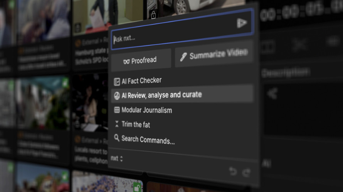Click the AI Review circular icon
Viewport: 343px width, 192px height.
point(117,96)
